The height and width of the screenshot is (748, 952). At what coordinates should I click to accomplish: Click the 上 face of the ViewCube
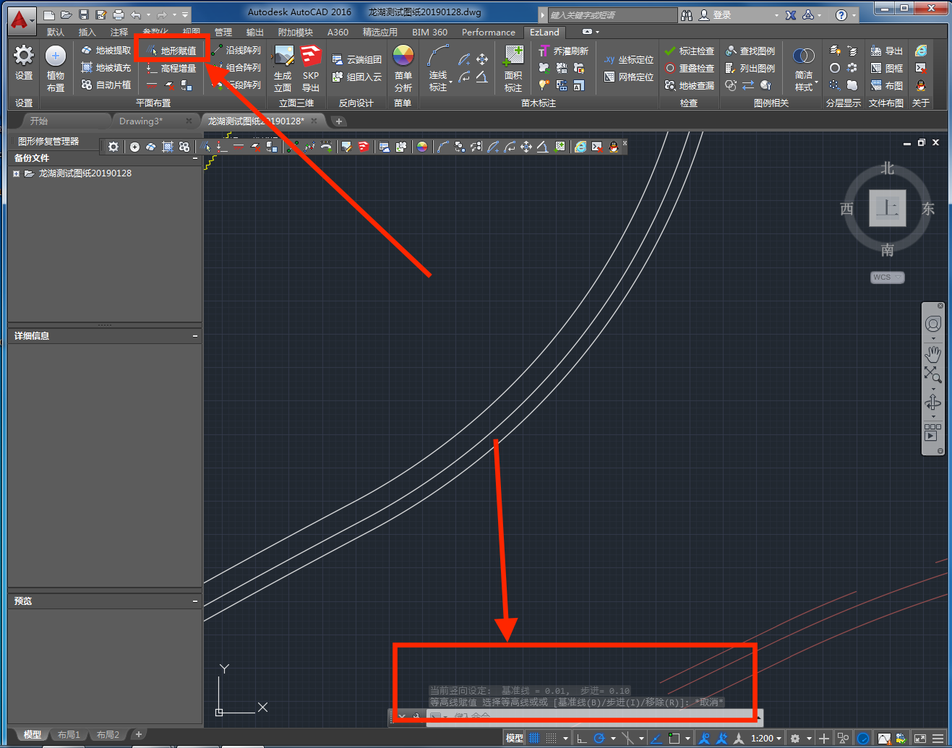point(888,208)
